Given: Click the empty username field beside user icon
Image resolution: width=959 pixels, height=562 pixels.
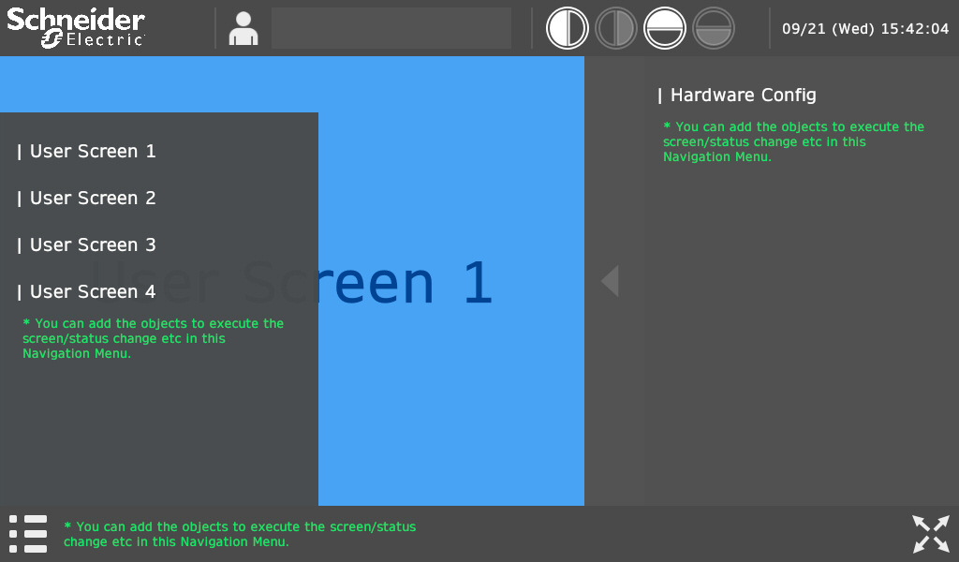Looking at the screenshot, I should [391, 28].
